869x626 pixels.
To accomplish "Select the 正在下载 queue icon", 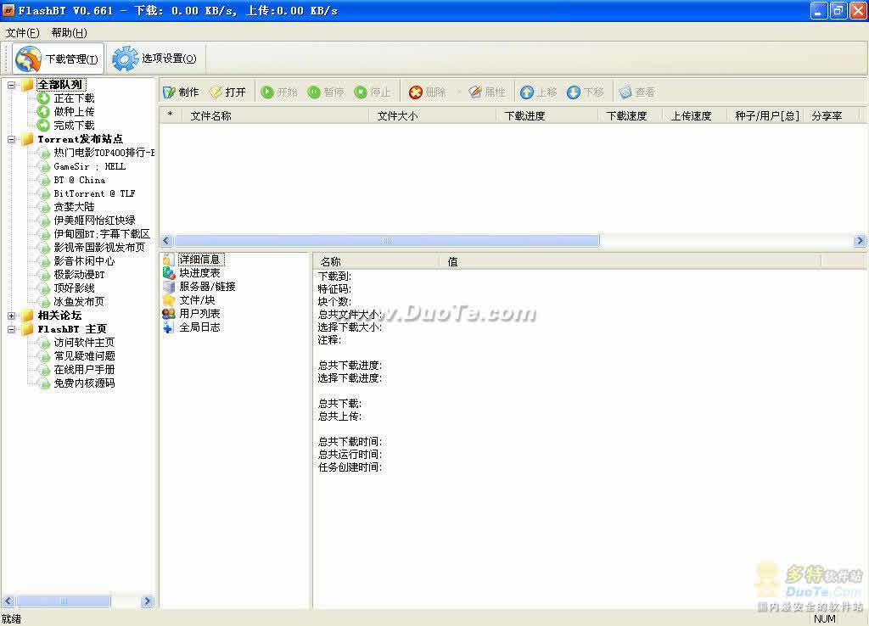I will click(x=44, y=98).
